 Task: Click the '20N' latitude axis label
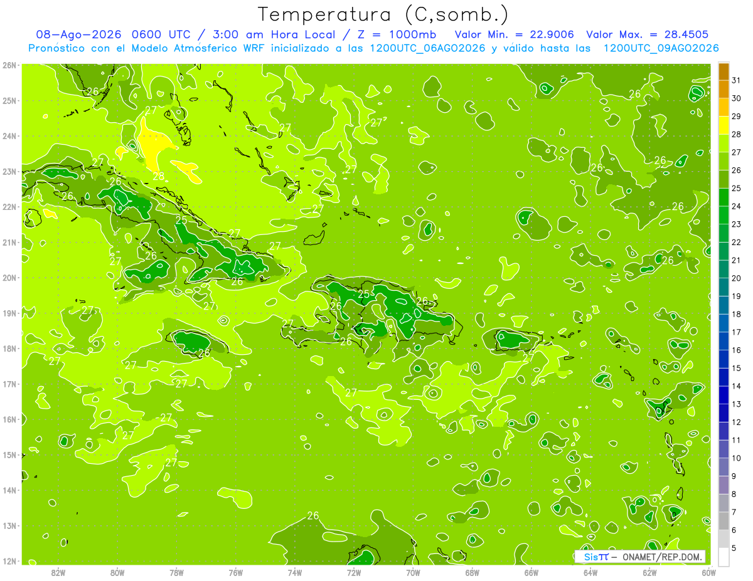tap(9, 278)
